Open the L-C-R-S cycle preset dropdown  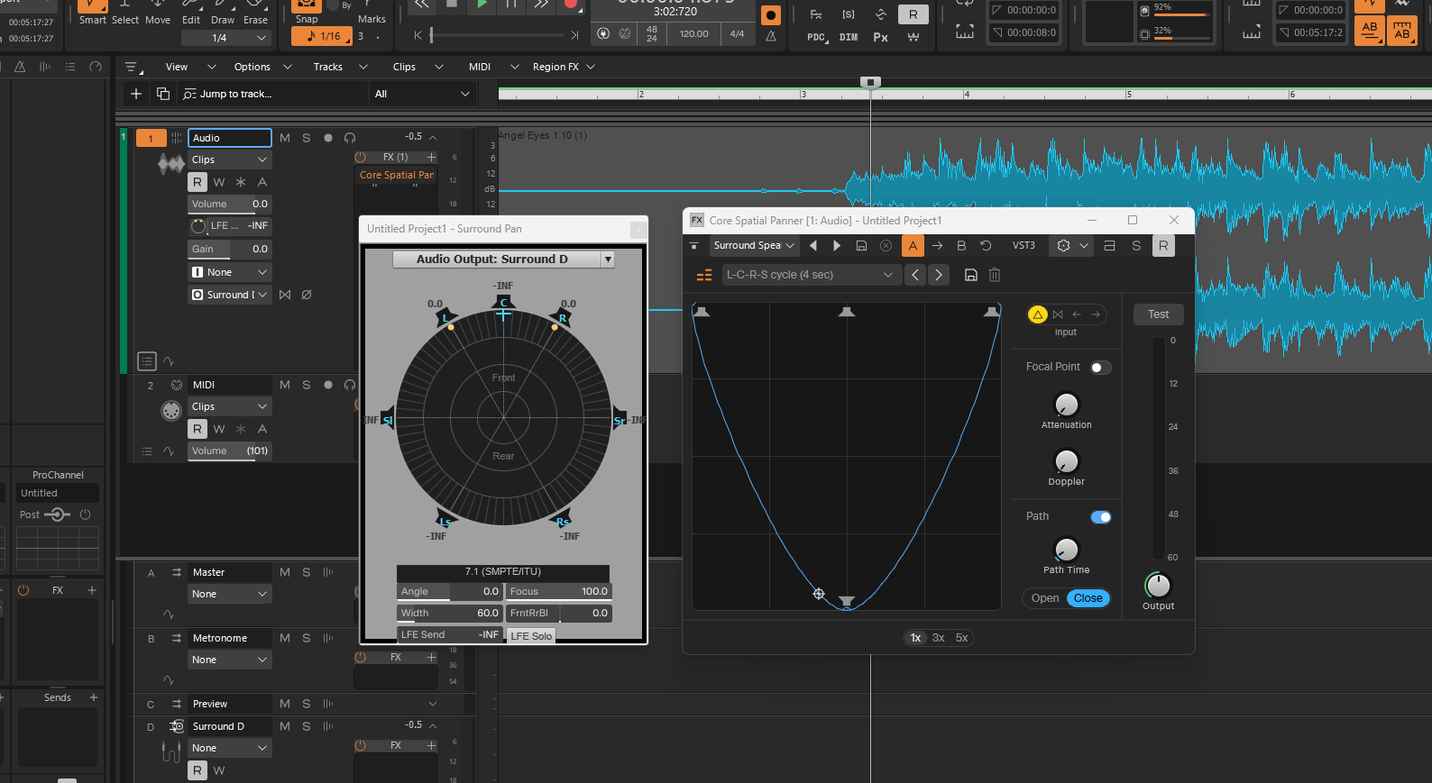810,275
